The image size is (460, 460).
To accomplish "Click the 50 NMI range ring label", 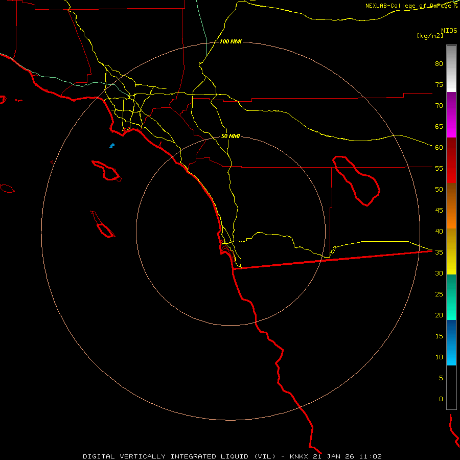I will click(x=231, y=136).
